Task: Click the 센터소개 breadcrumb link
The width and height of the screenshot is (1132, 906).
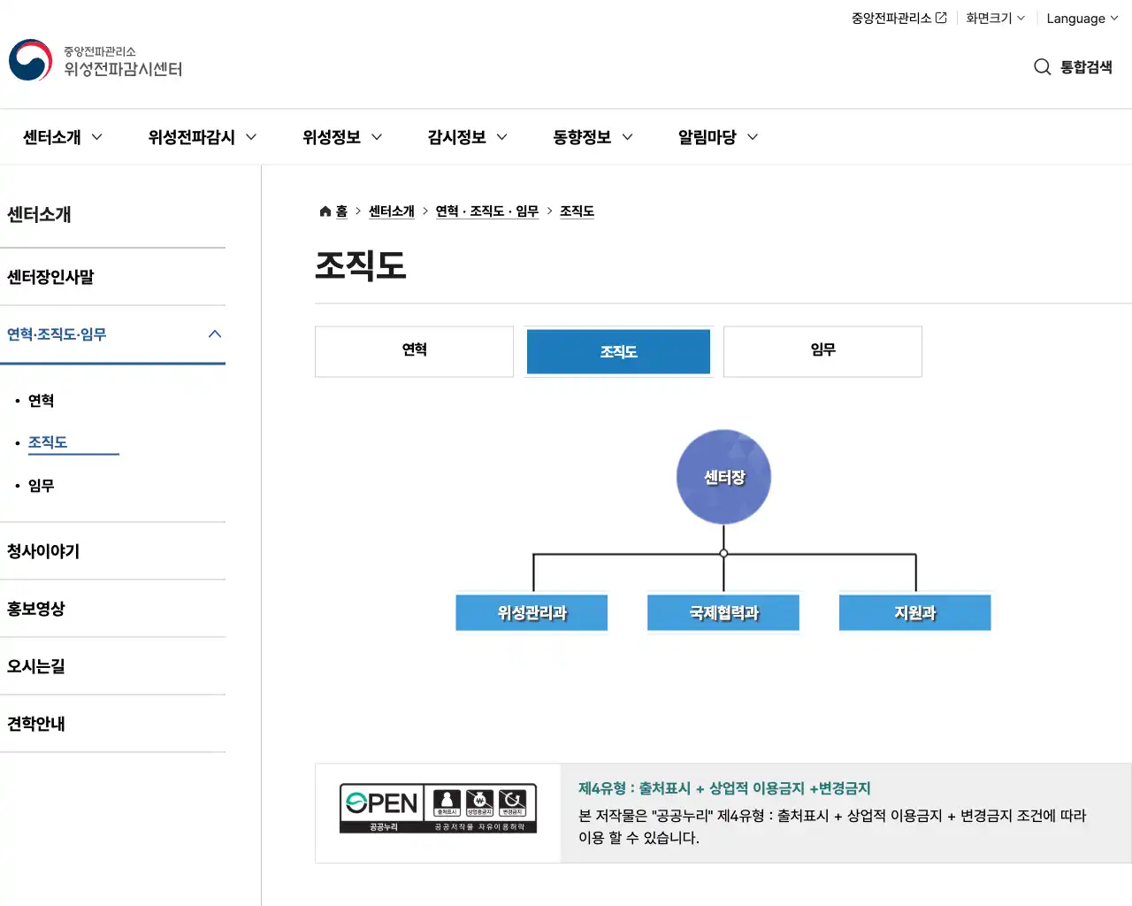Action: tap(392, 211)
